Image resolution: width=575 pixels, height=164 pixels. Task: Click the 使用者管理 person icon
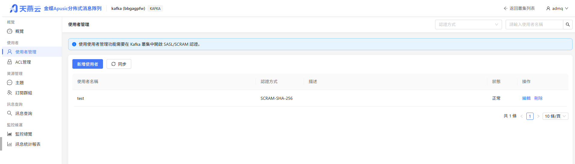10,52
